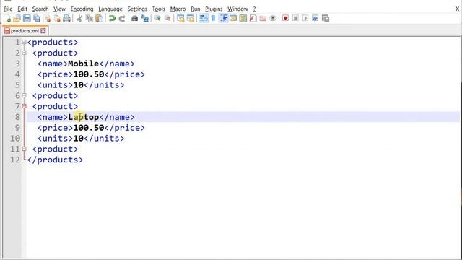Screen dimensions: 462x260
Task: Create a new file with the New icon
Action: tap(7, 19)
